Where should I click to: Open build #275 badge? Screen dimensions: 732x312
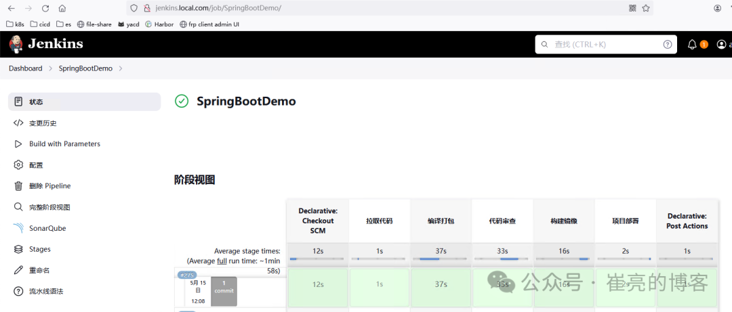click(x=187, y=275)
